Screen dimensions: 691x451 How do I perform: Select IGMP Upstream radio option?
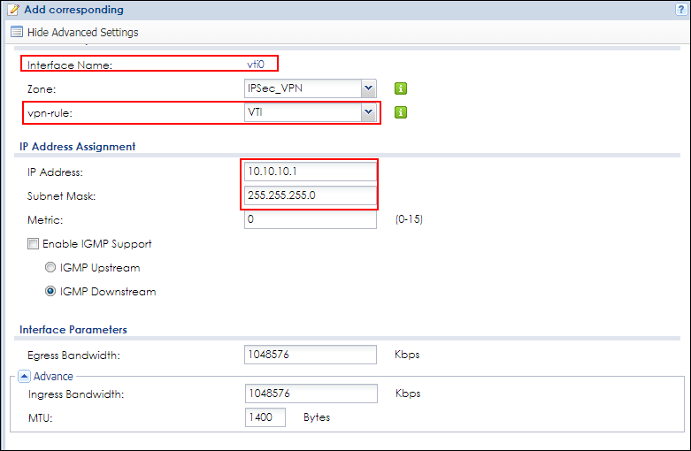click(x=50, y=268)
